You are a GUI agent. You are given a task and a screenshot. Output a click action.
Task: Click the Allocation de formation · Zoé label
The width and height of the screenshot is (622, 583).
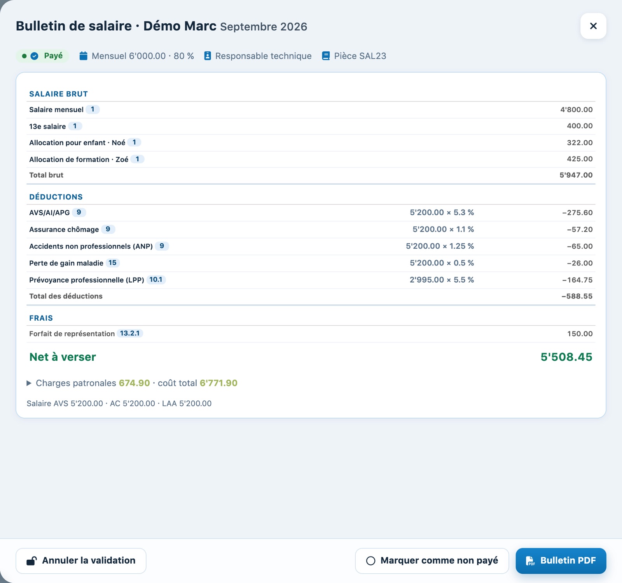point(79,159)
